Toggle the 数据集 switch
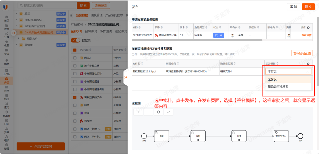 pos(76,40)
